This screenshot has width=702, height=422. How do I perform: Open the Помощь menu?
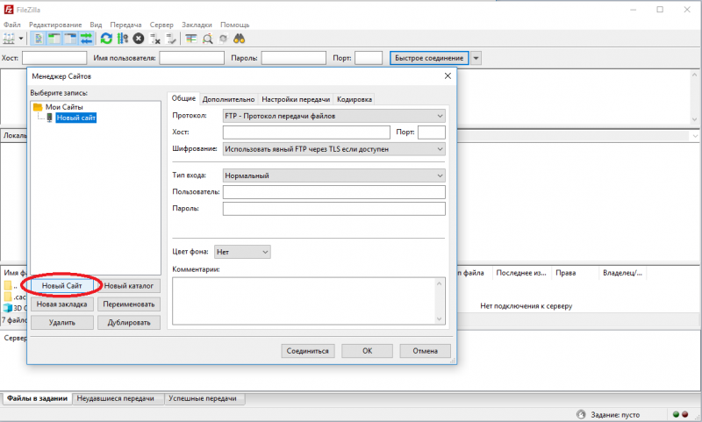(x=234, y=25)
